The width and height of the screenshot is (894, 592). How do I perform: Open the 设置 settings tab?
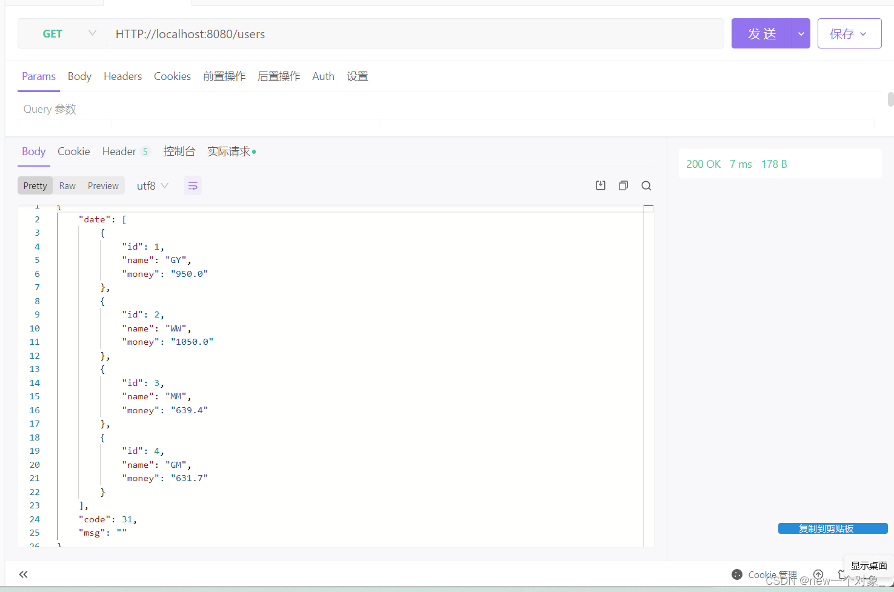[x=358, y=76]
